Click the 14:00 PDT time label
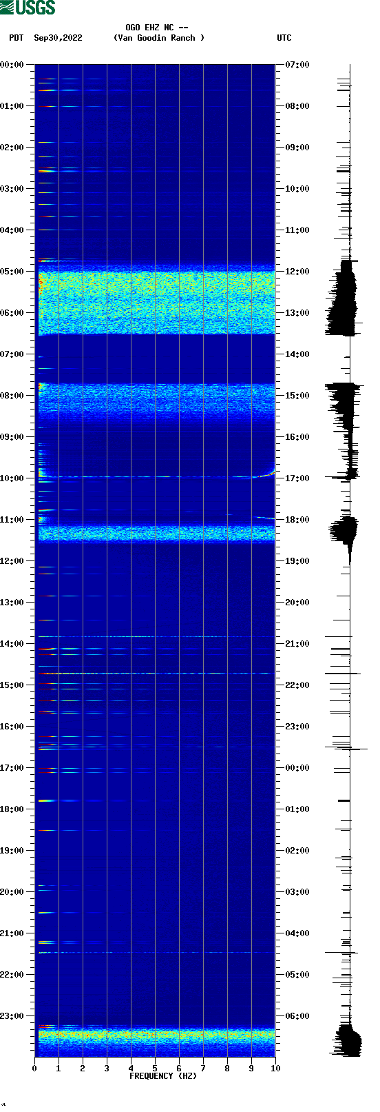The image size is (380, 1112). click(12, 644)
